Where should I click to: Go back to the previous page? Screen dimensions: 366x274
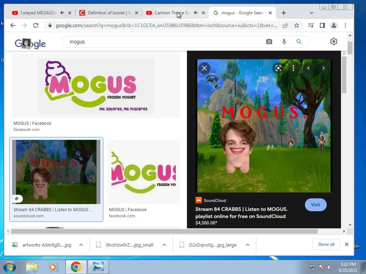(13, 25)
